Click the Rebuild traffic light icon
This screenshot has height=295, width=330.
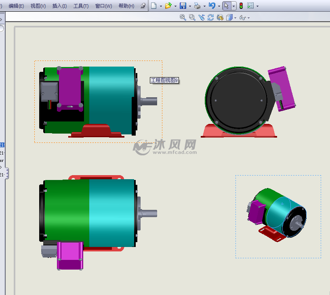tap(241, 6)
